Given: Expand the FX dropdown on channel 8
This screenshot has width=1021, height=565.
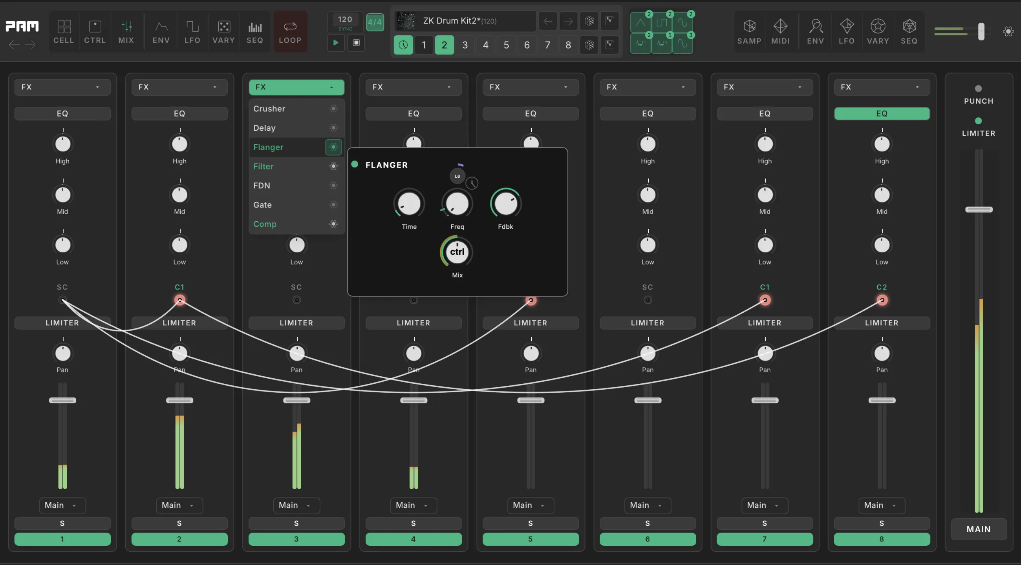Looking at the screenshot, I should coord(882,87).
